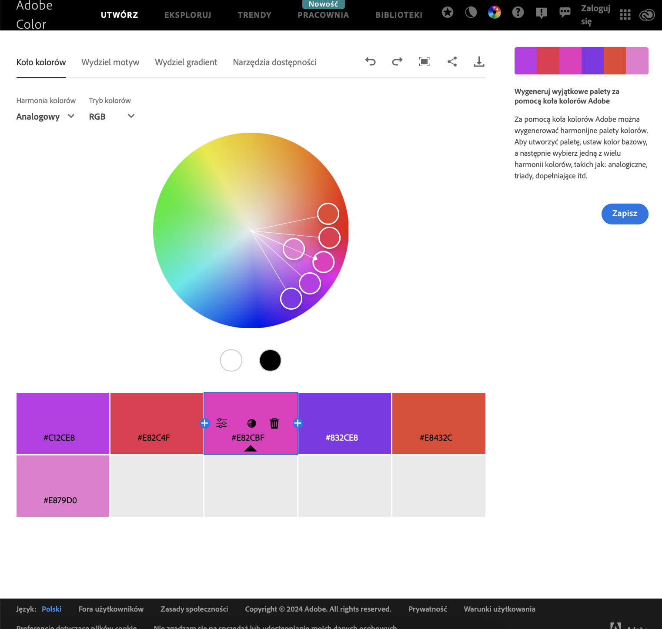Open Zasady społeczności link

coord(194,609)
